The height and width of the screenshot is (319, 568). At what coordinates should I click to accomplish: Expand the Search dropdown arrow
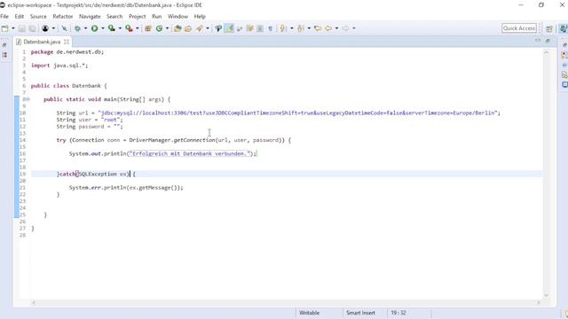[x=208, y=28]
